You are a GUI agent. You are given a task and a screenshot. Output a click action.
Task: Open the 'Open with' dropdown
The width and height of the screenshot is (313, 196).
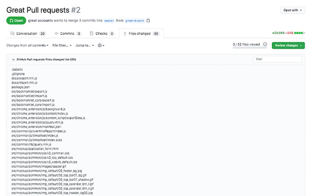(x=292, y=10)
